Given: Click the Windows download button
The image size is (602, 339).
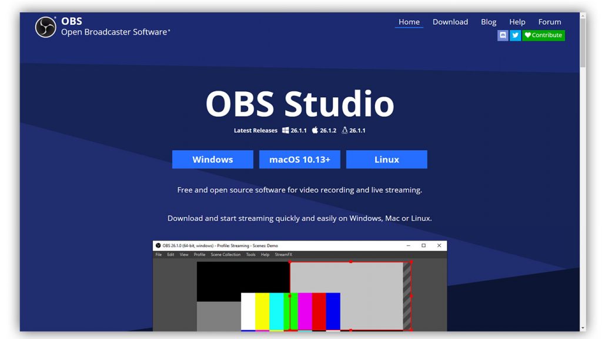Looking at the screenshot, I should 213,159.
